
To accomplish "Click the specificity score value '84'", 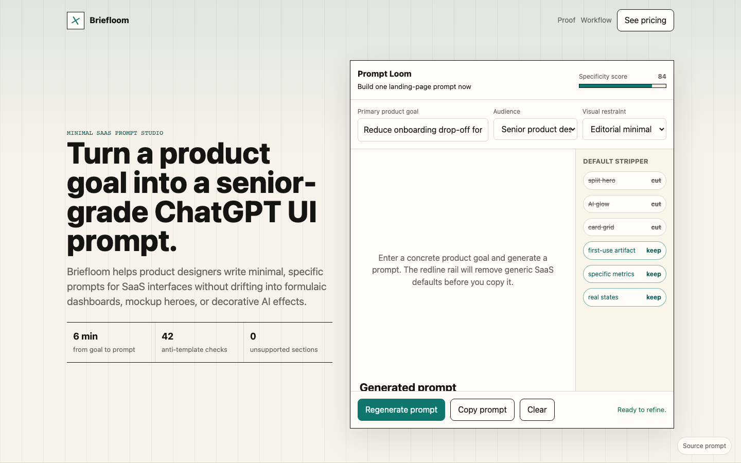I will tap(662, 76).
